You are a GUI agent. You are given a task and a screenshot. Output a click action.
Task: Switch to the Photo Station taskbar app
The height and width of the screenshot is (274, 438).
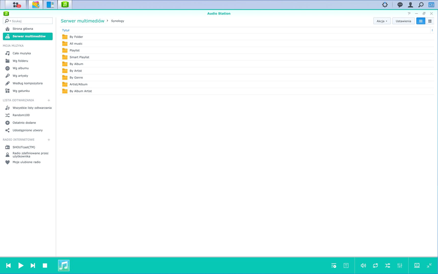[x=36, y=5]
